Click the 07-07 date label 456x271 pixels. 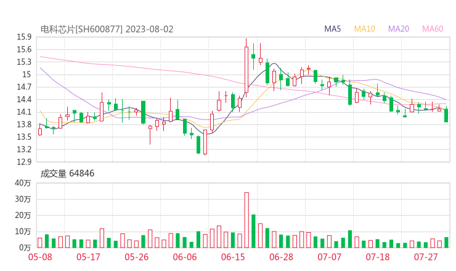click(329, 257)
